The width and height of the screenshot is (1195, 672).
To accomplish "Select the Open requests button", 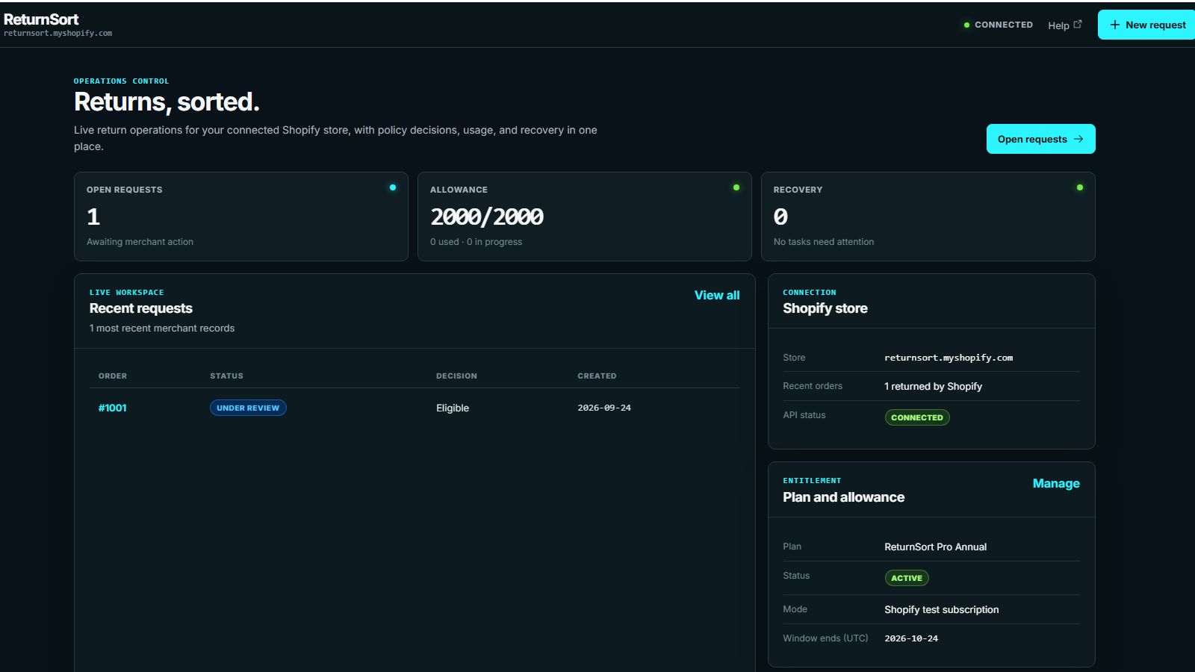I will coord(1040,139).
